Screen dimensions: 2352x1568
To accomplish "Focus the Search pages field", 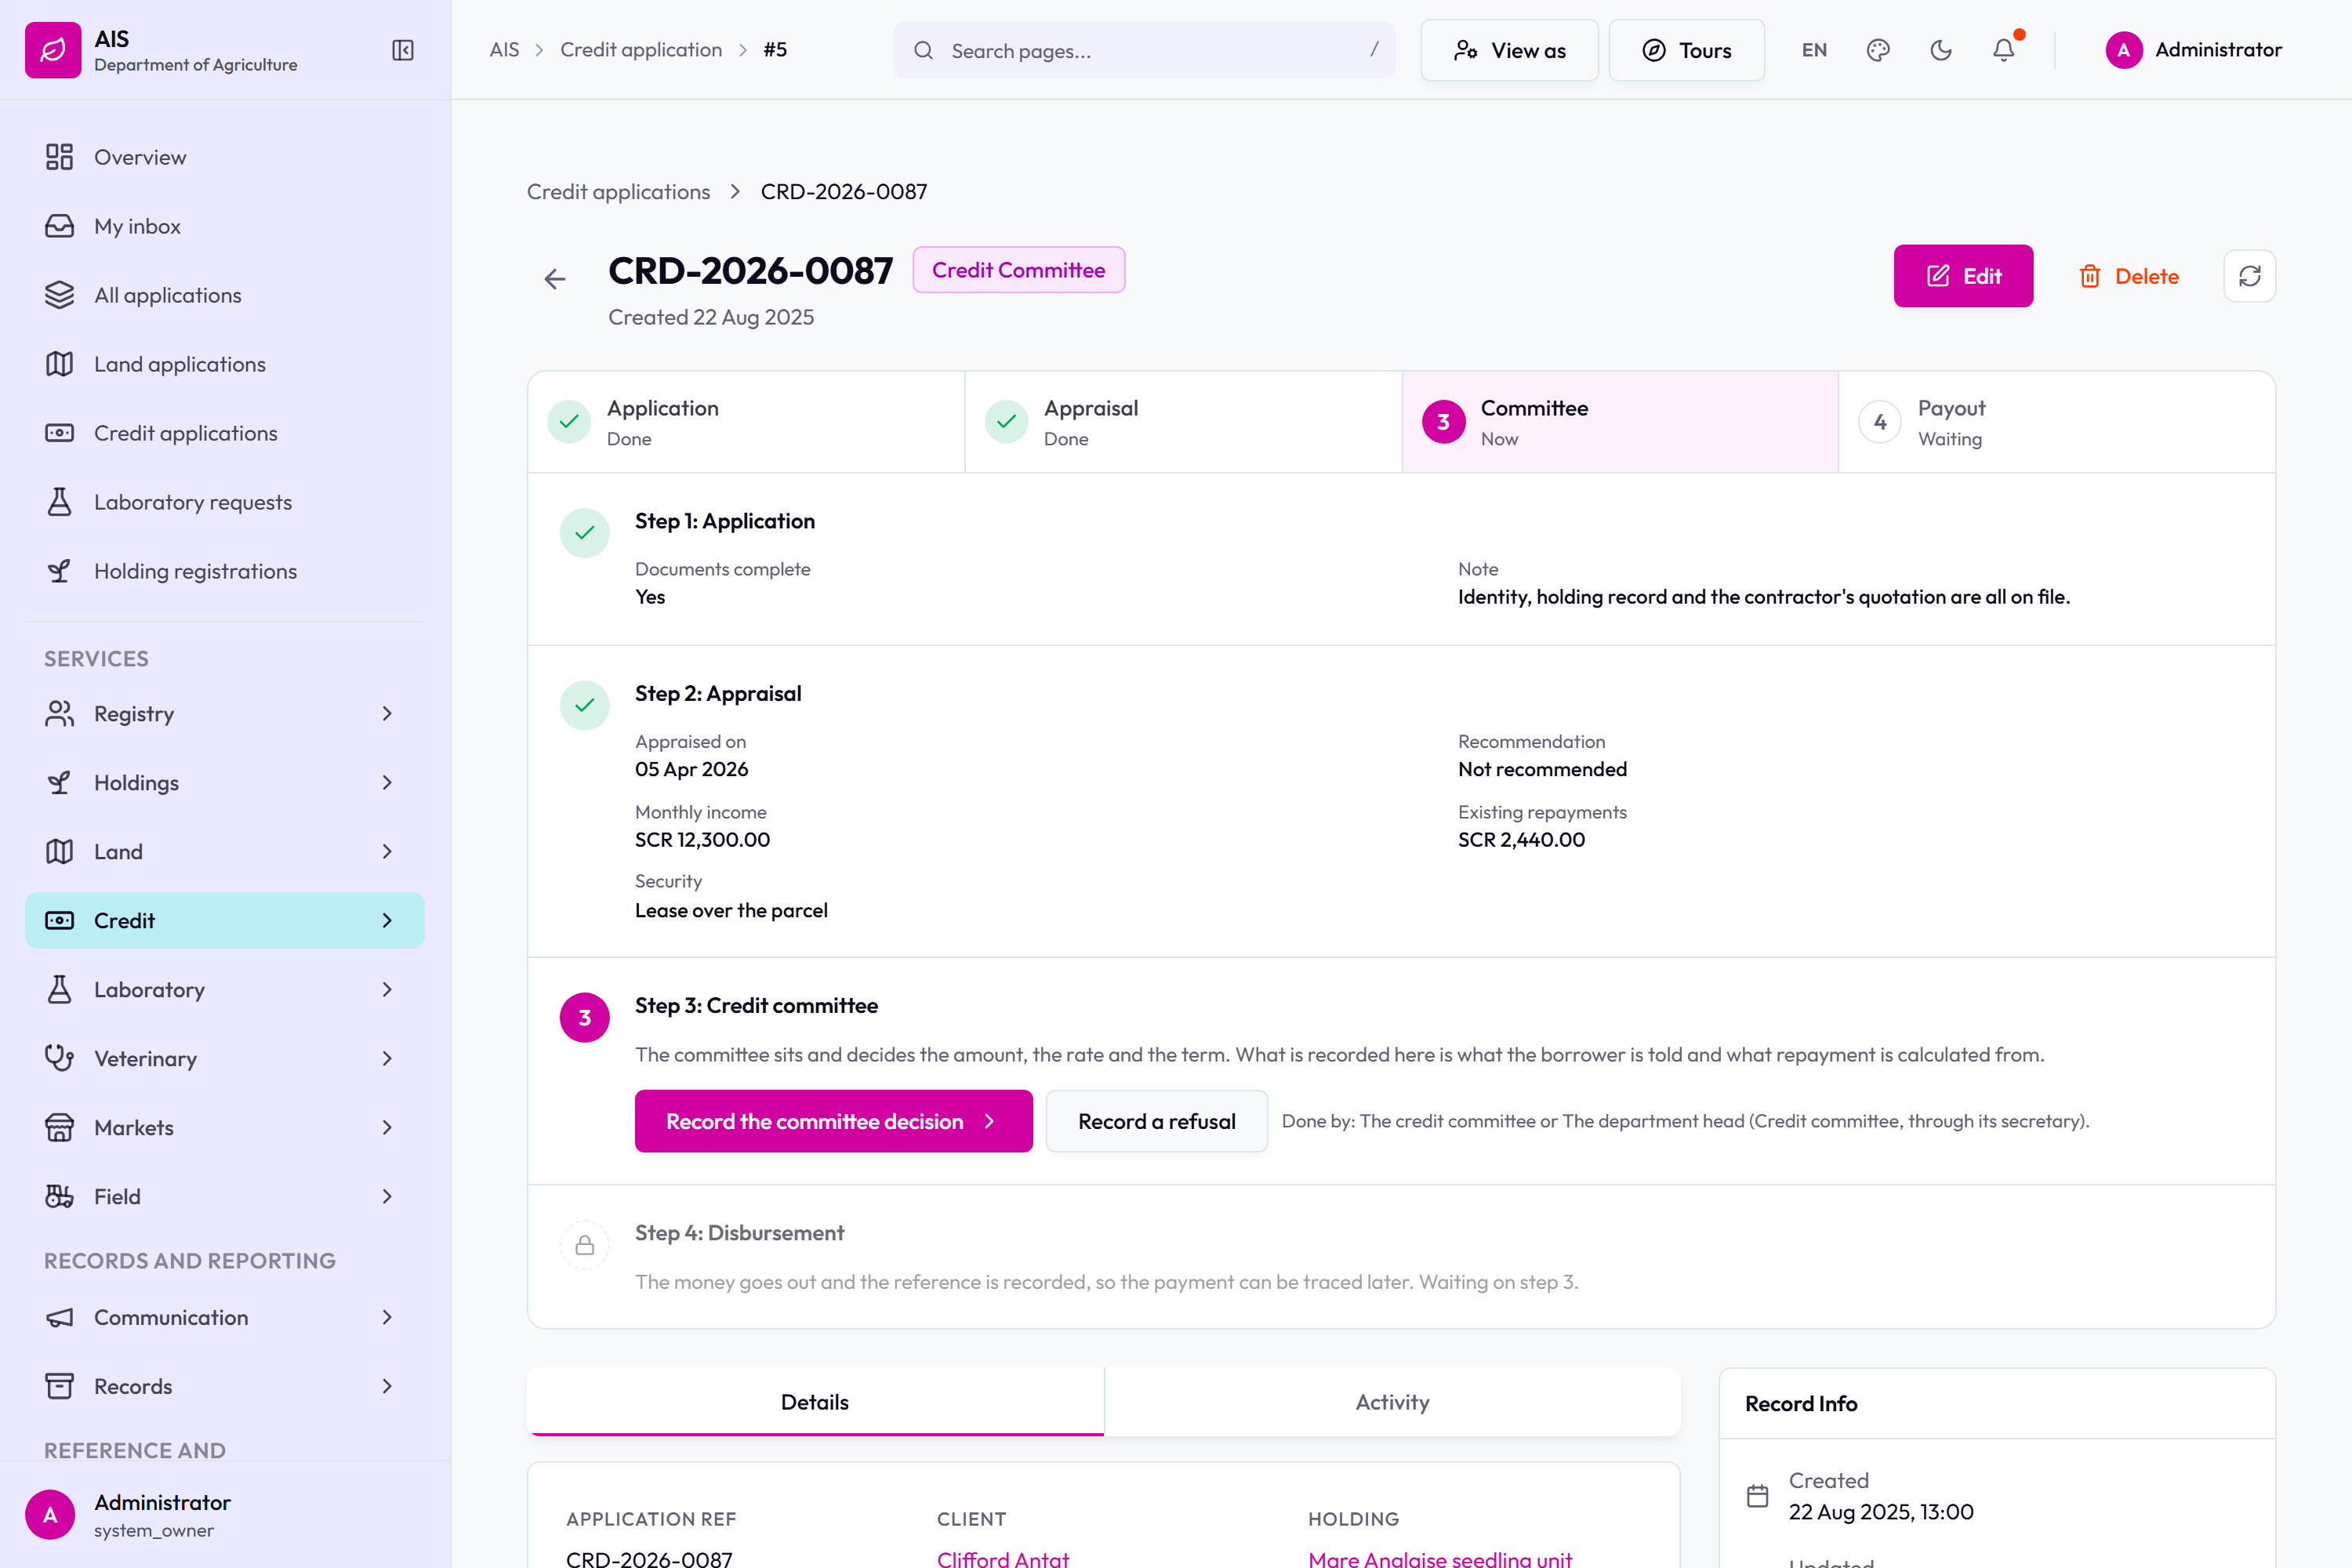I will coord(1144,50).
